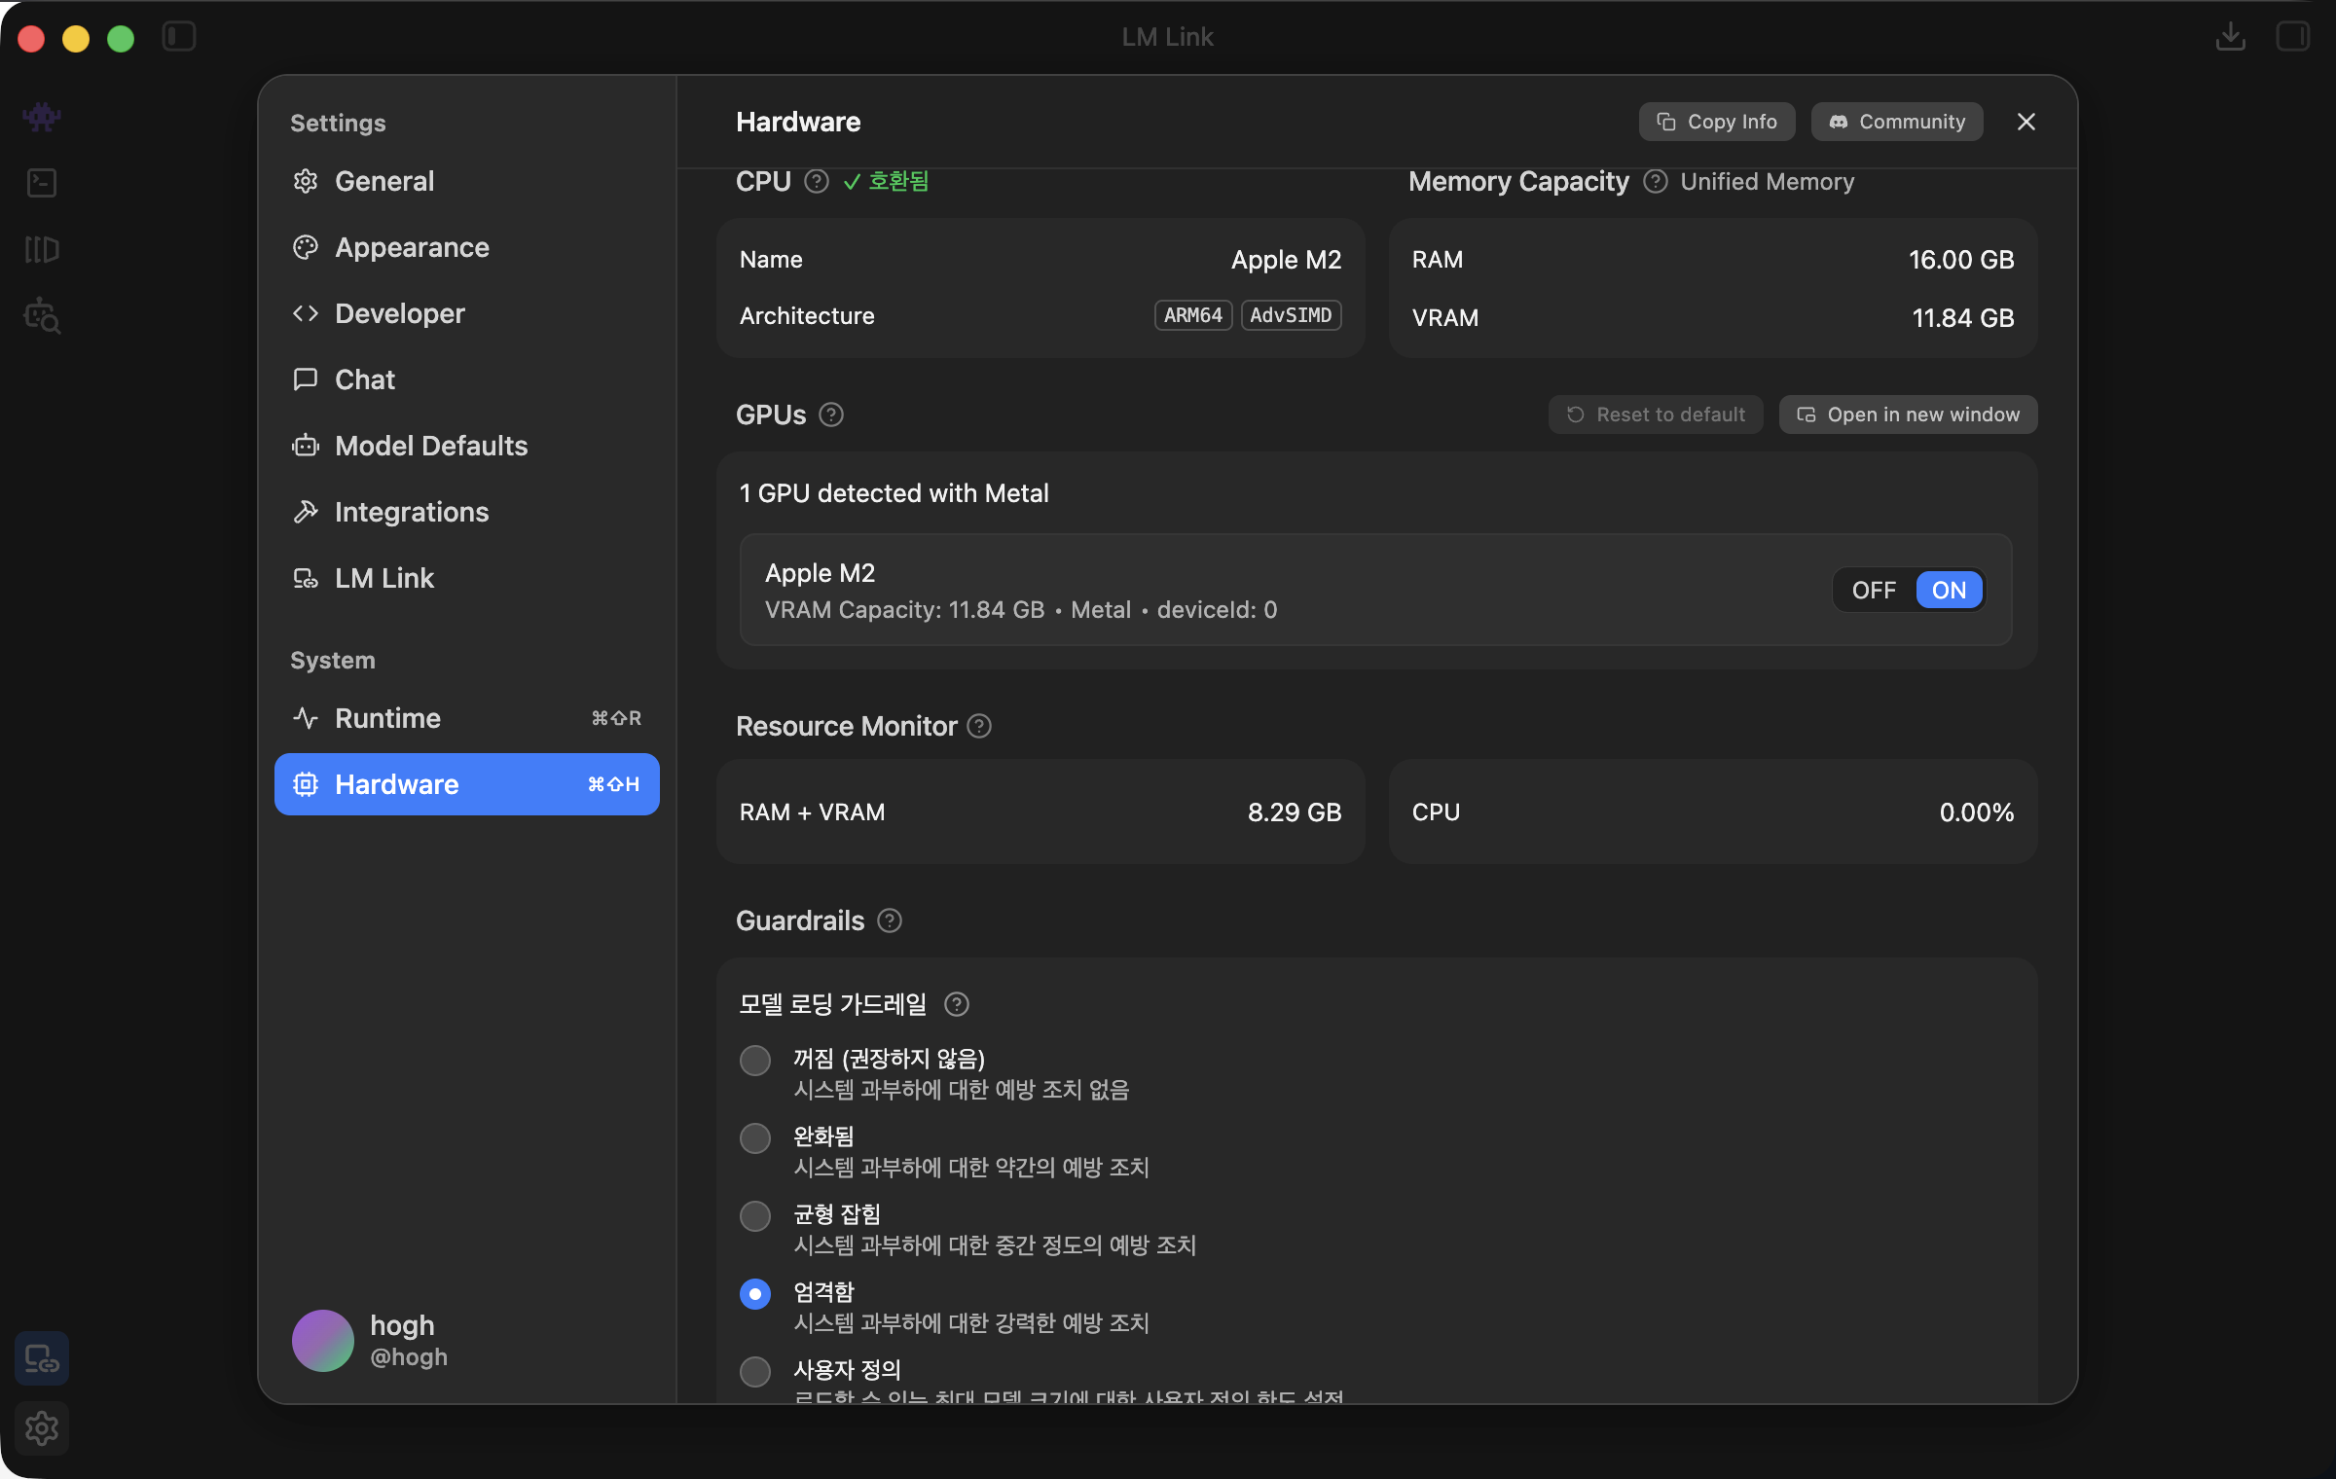Click Resource Monitor help question icon

(x=979, y=726)
